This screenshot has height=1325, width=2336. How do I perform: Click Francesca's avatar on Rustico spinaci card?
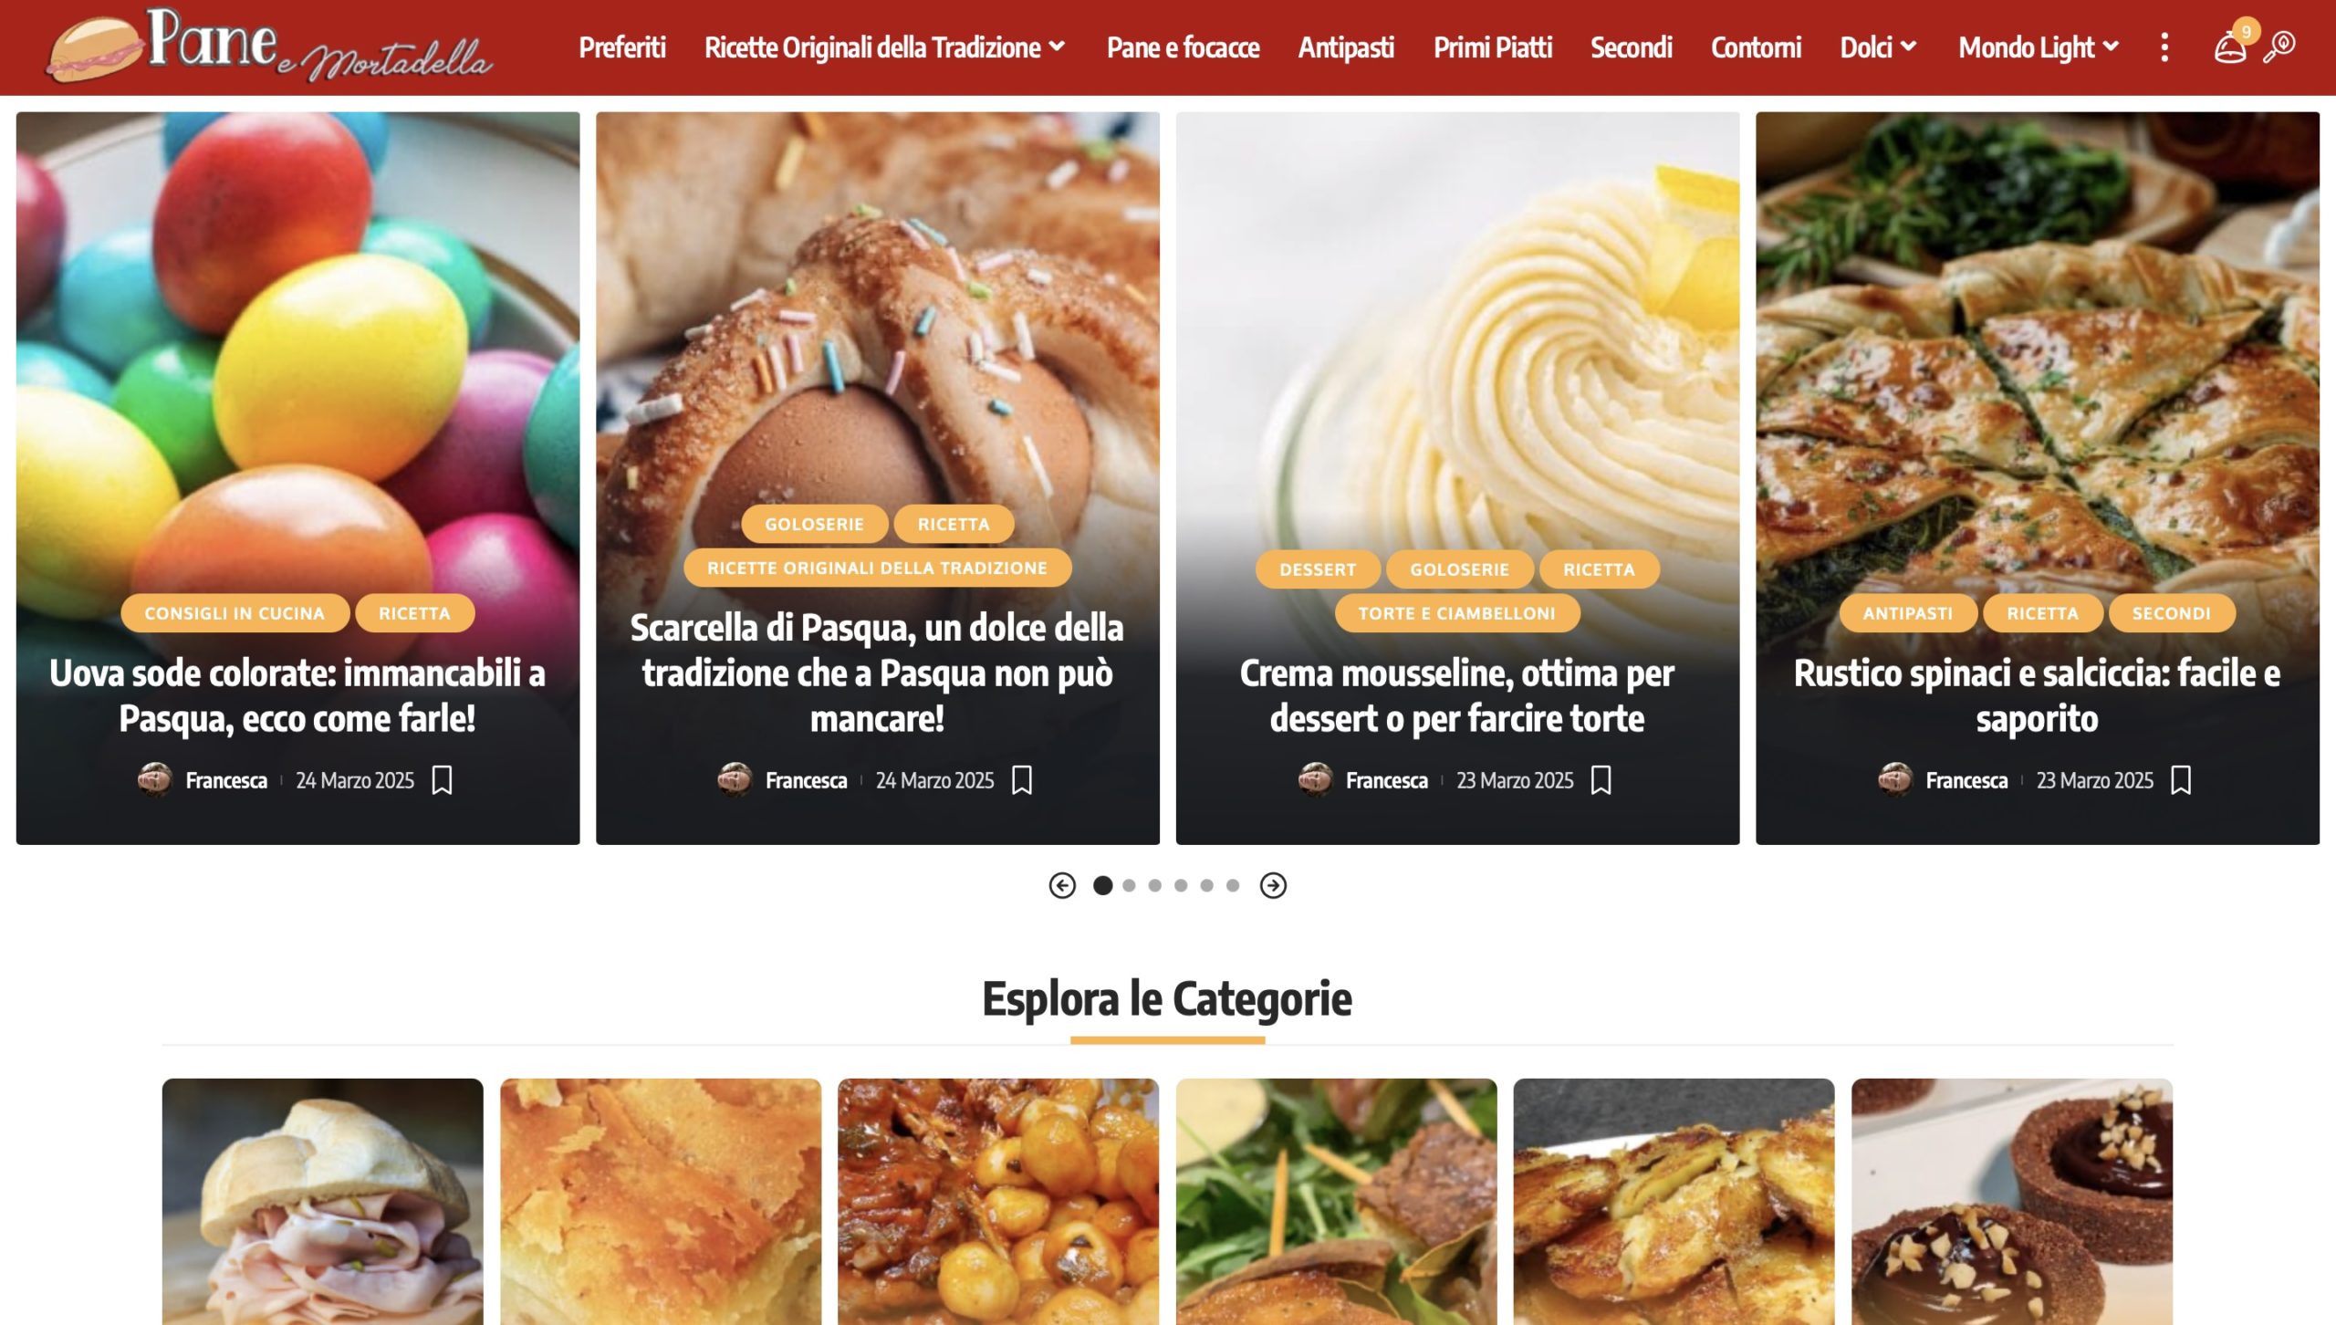(1895, 780)
